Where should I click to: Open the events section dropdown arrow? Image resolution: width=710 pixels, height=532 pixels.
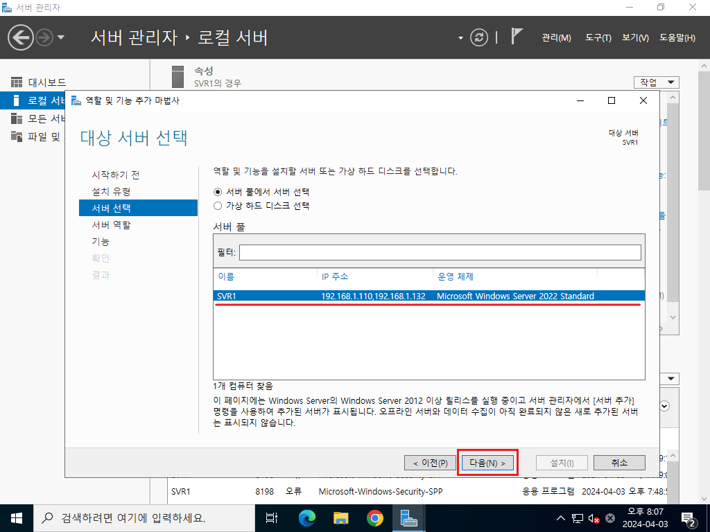click(x=670, y=378)
